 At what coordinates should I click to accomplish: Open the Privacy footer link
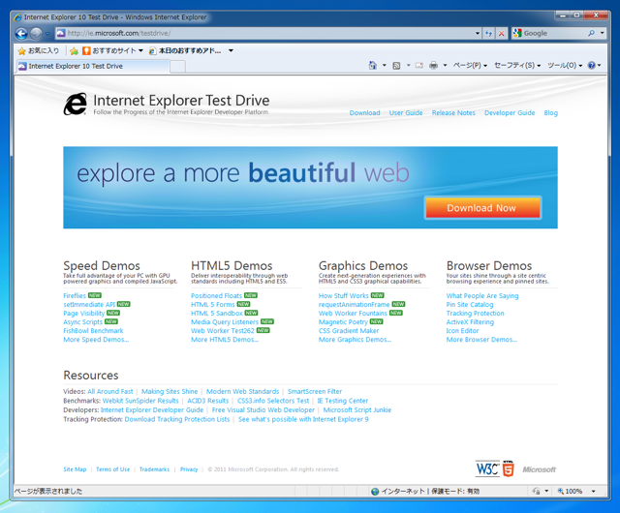189,469
